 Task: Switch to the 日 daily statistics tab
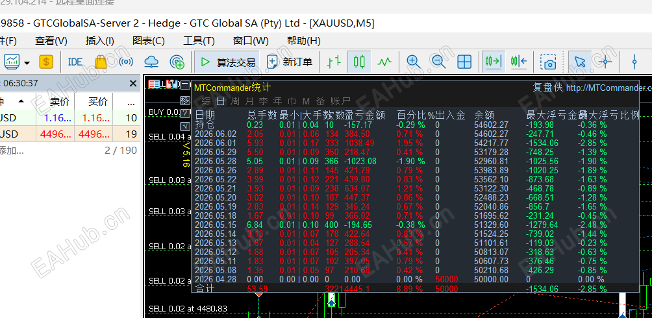pos(220,101)
